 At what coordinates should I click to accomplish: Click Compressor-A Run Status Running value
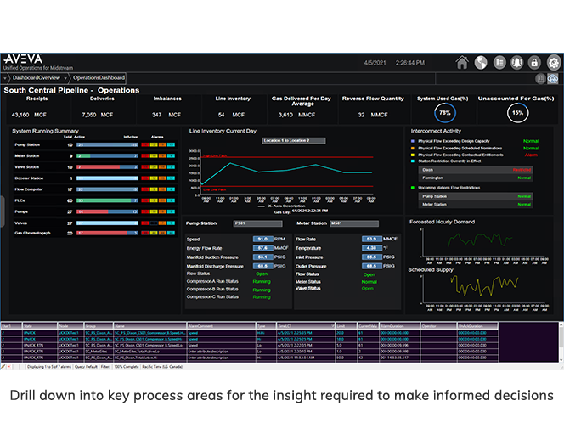point(262,282)
